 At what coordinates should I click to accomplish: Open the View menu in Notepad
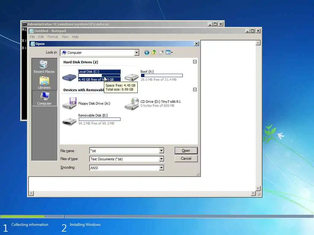pyautogui.click(x=65, y=37)
